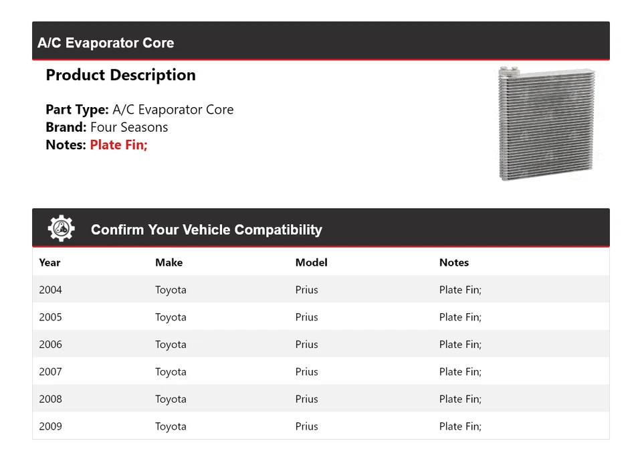Select the 2006 year cell
Viewport: 642px width, 461px height.
coord(50,345)
